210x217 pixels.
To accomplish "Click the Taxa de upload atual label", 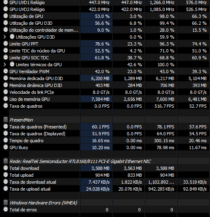I will click(30, 189).
